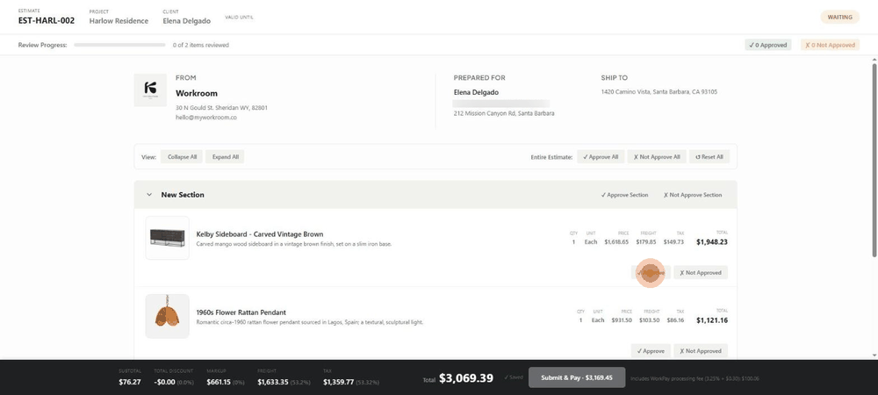This screenshot has width=878, height=395.
Task: Collapse the New Section chevron
Action: click(x=149, y=195)
